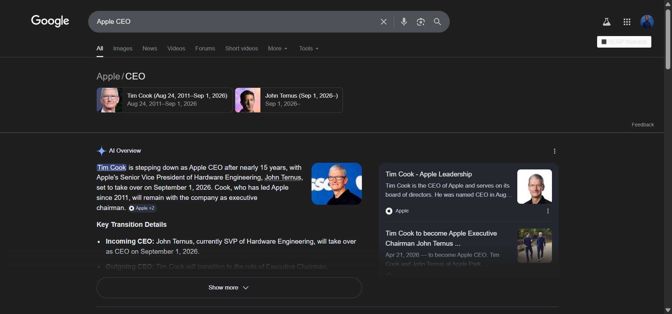The width and height of the screenshot is (672, 314).
Task: Clear the search box text
Action: [x=384, y=22]
